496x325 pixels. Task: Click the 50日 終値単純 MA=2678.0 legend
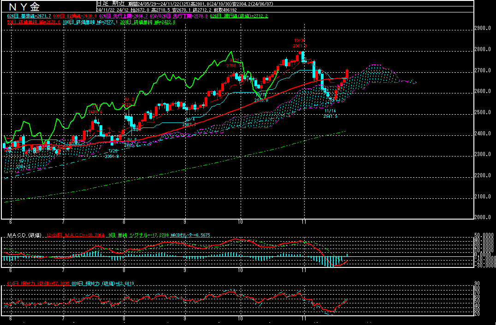[34, 23]
